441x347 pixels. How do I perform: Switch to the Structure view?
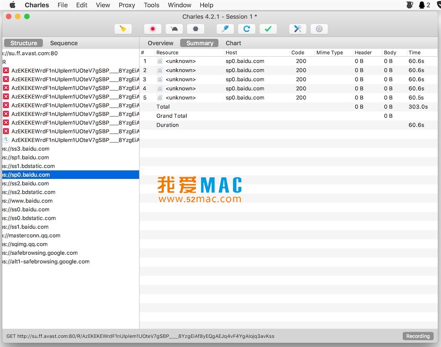[24, 43]
